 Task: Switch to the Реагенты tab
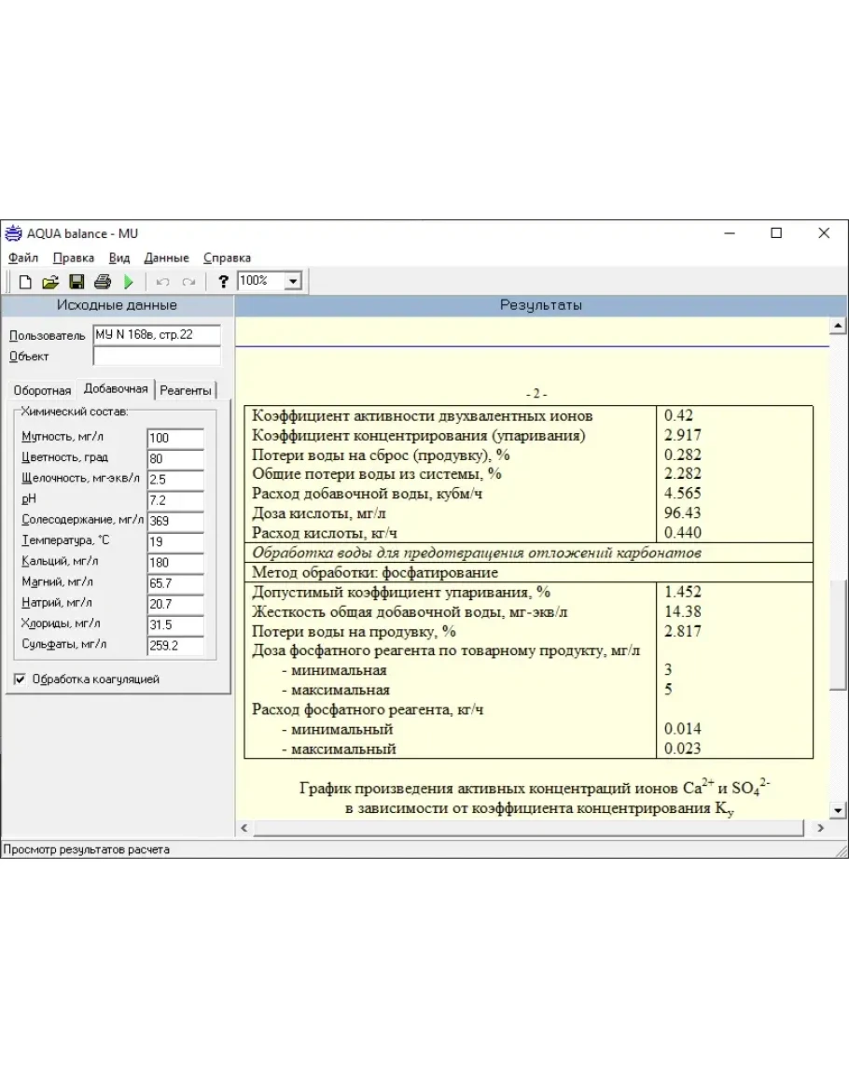186,390
